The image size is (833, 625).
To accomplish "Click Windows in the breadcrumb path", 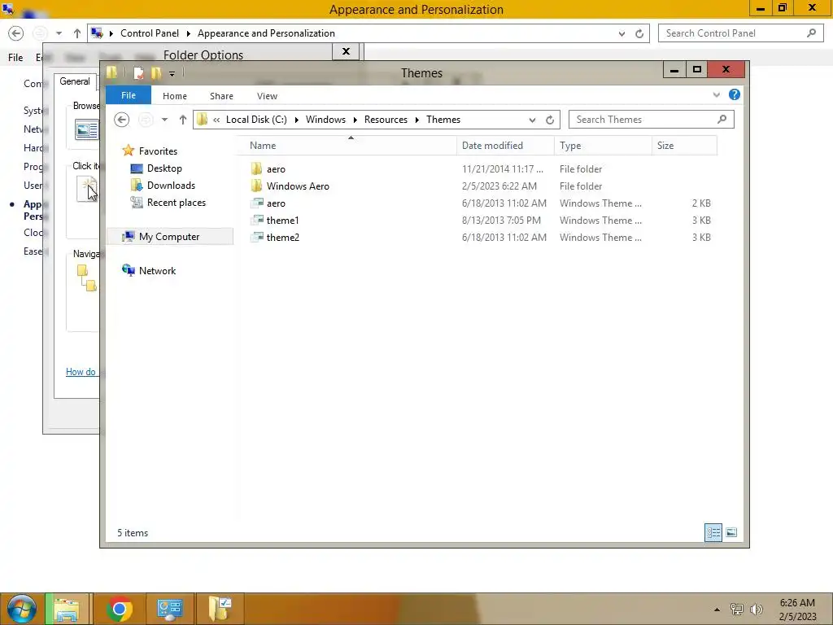I will coord(325,120).
